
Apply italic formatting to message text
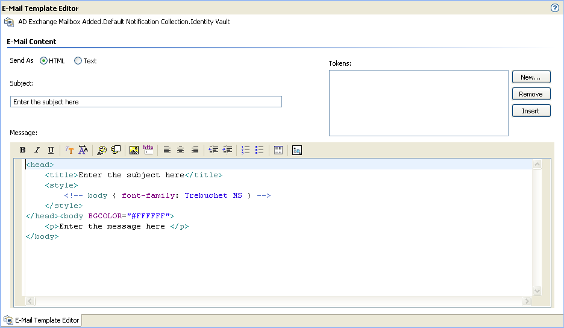[x=37, y=150]
